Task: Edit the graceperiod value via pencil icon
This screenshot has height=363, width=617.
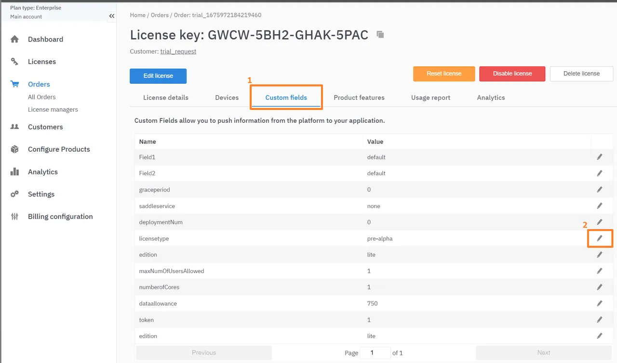Action: coord(600,189)
